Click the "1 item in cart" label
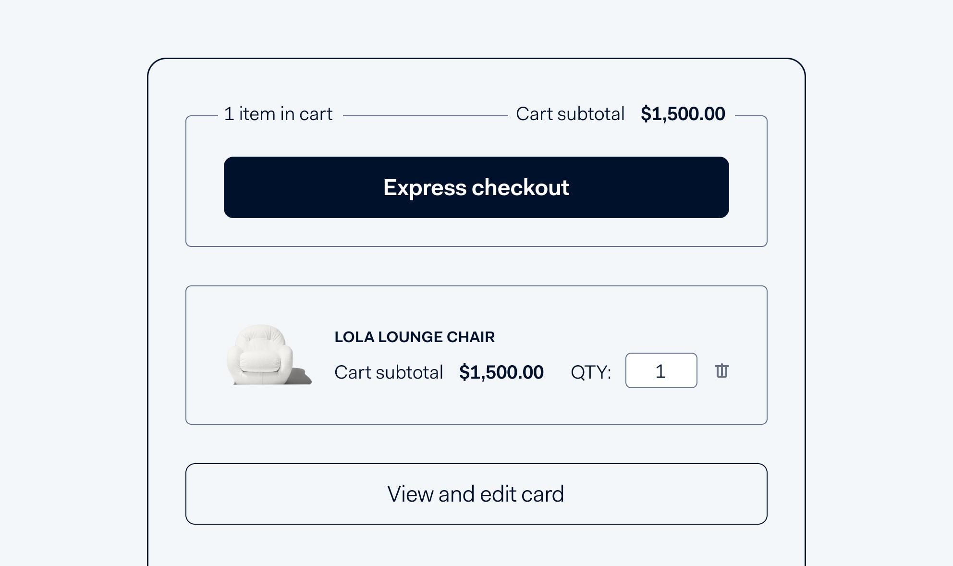Screen dimensions: 953x566 (278, 114)
